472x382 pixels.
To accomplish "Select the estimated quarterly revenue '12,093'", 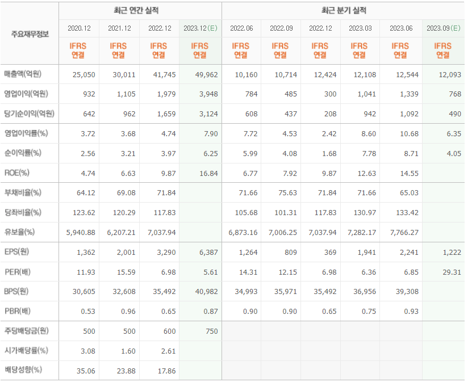I will (x=450, y=74).
